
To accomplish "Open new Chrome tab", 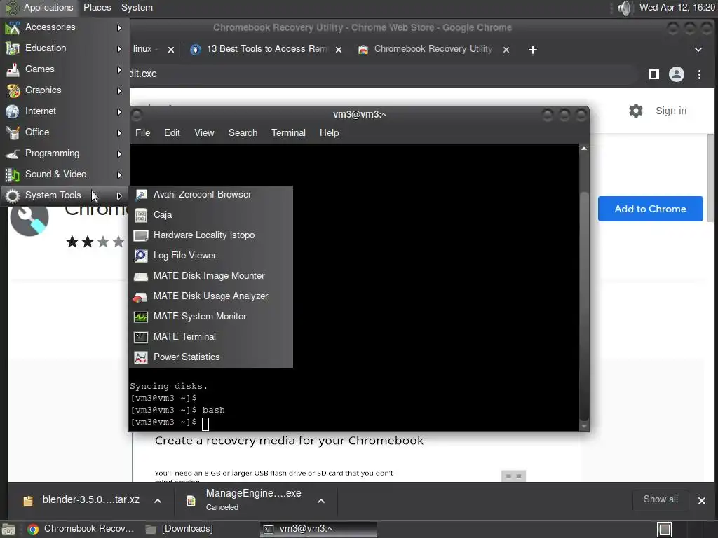I will pyautogui.click(x=533, y=50).
